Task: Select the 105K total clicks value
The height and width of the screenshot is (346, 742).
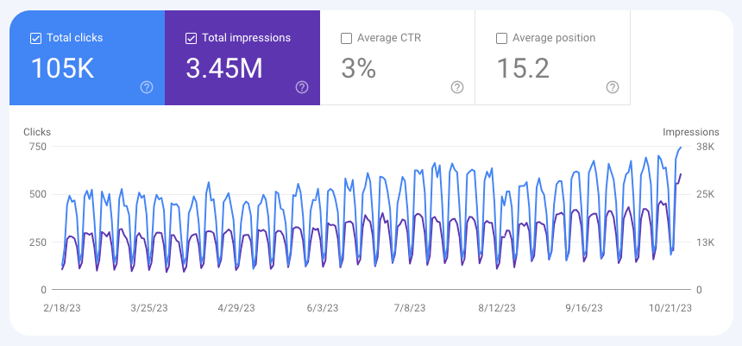Action: click(62, 68)
